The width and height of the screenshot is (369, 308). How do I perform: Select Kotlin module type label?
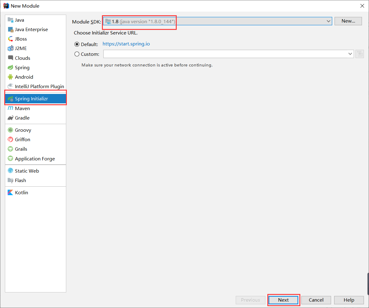point(21,193)
